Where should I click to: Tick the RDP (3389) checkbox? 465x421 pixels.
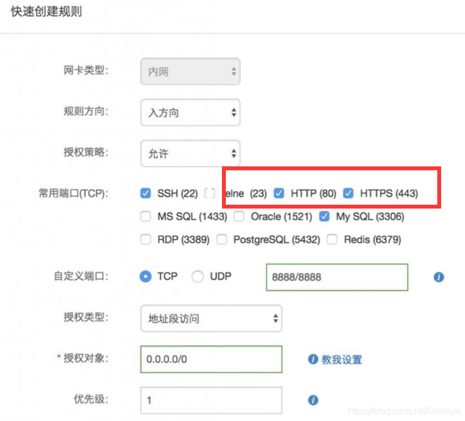tap(145, 239)
